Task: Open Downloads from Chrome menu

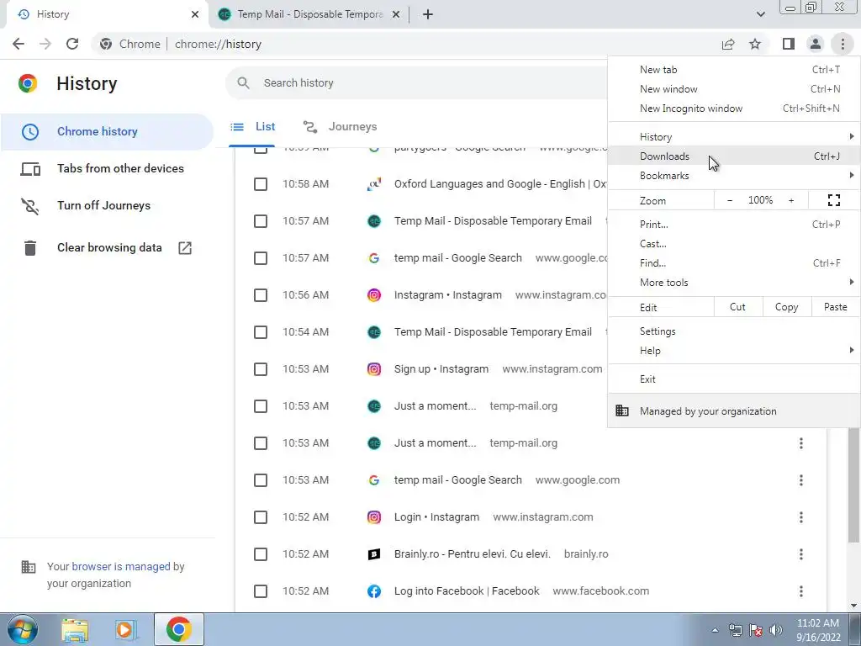Action: [733, 156]
